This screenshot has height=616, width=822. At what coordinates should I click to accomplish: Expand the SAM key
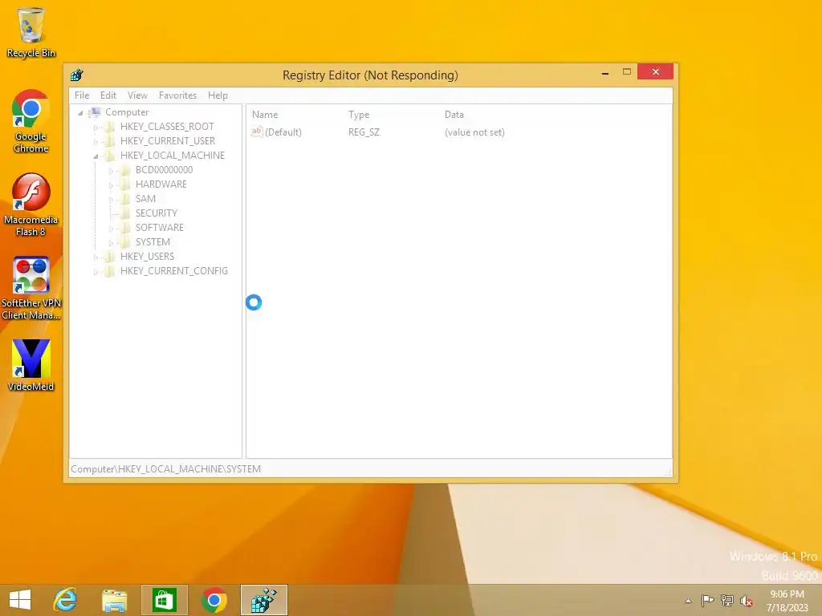[111, 200]
